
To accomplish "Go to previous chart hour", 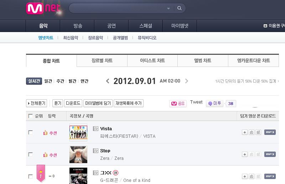I will 108,81.
